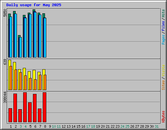
Task: Click the day 2 orange sites bar
Action: click(16, 80)
